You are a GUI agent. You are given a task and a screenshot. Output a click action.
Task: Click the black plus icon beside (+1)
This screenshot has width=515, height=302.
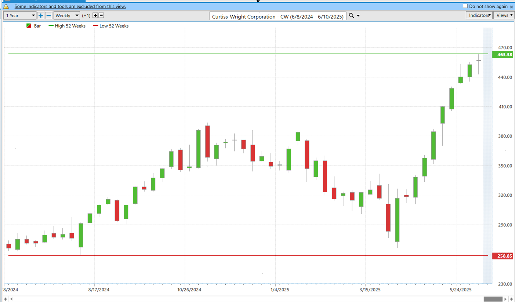pos(95,15)
